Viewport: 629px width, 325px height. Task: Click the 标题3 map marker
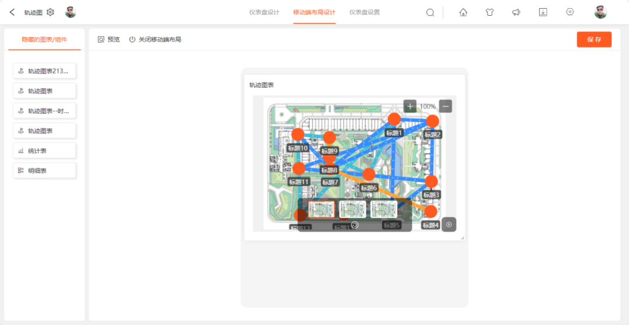(x=431, y=181)
